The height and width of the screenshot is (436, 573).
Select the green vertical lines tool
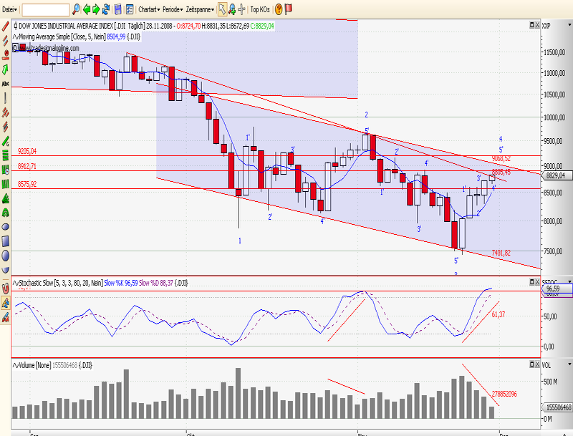point(6,184)
